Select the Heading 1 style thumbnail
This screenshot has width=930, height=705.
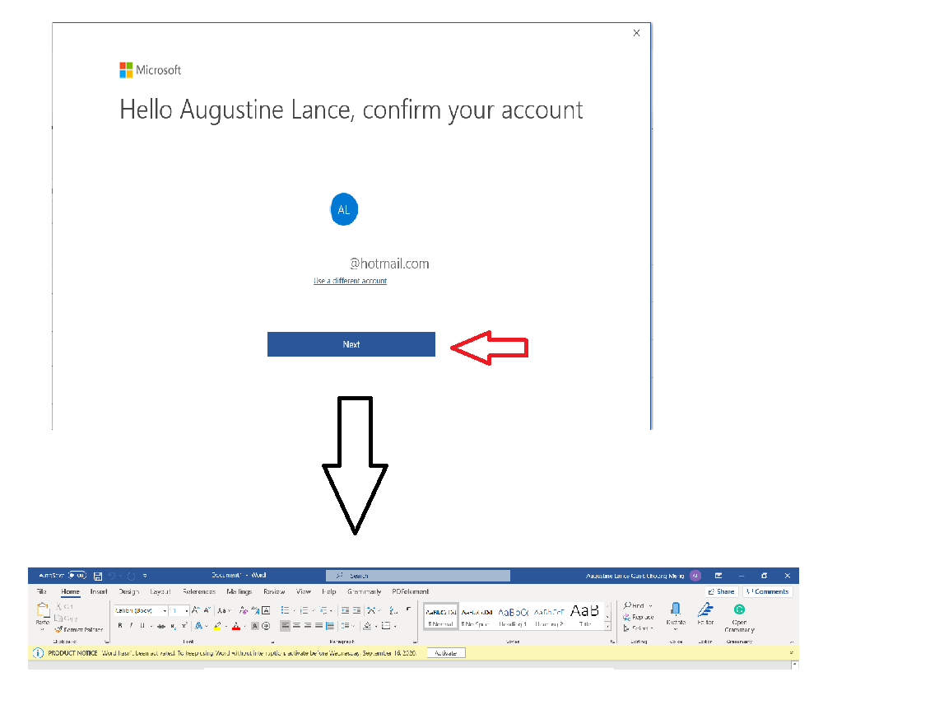point(513,616)
